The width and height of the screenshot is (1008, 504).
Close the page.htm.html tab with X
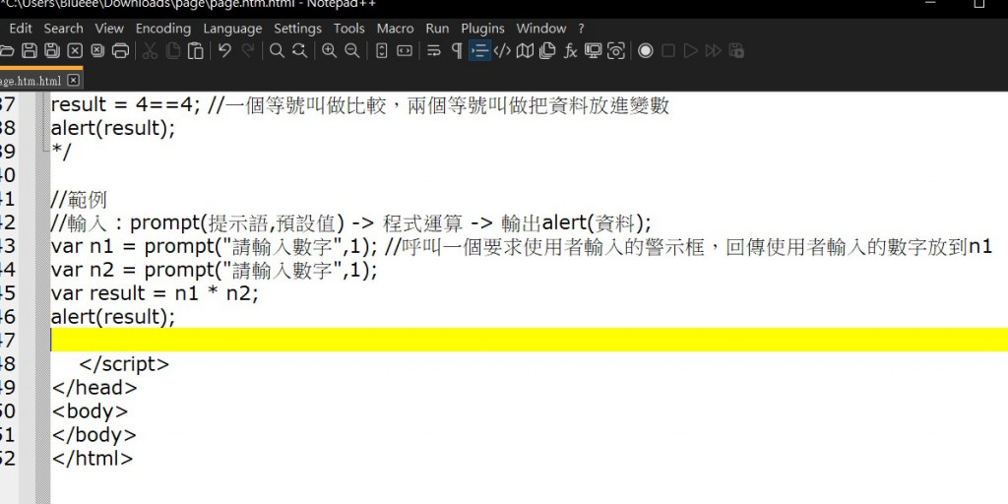[x=73, y=81]
